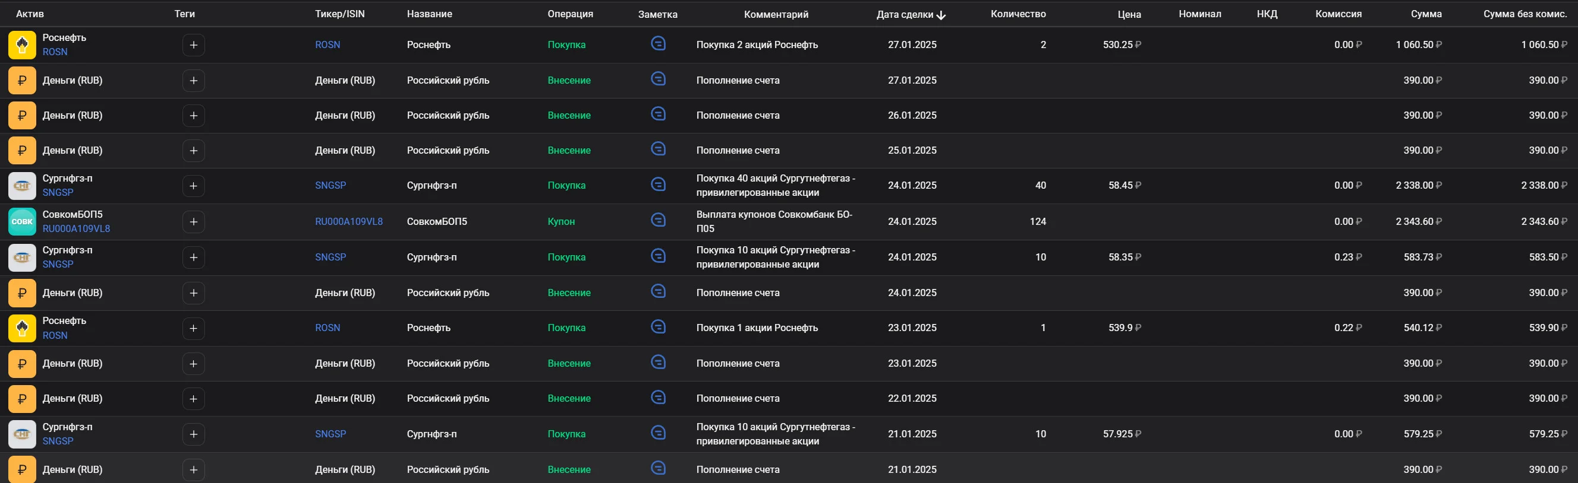The image size is (1578, 483).
Task: Sort by the Название column header
Action: [x=429, y=14]
